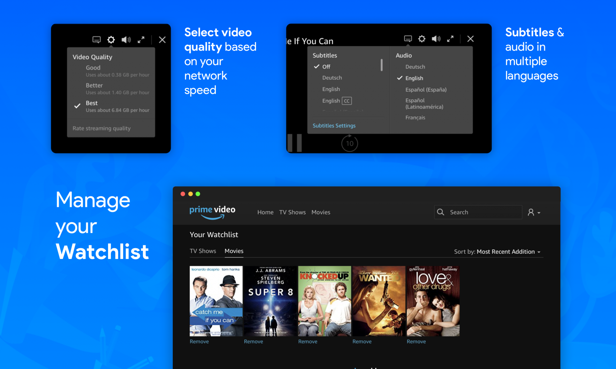Remove Love & Other Drugs
The width and height of the screenshot is (616, 369).
click(416, 342)
